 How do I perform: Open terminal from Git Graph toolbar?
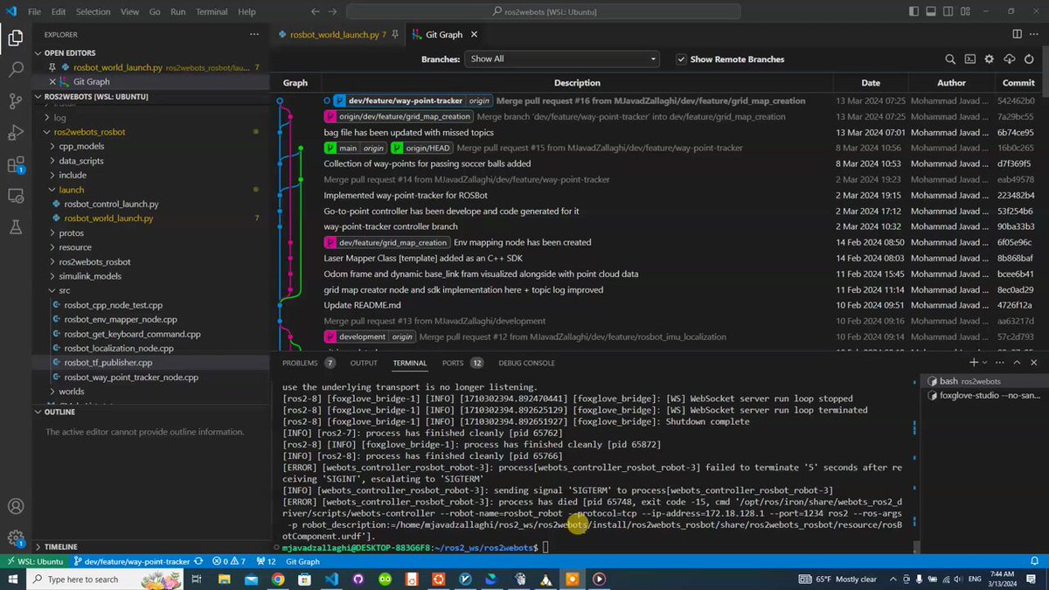click(x=969, y=59)
